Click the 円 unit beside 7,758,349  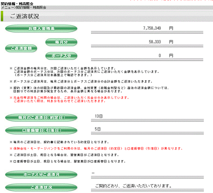tap(171, 28)
